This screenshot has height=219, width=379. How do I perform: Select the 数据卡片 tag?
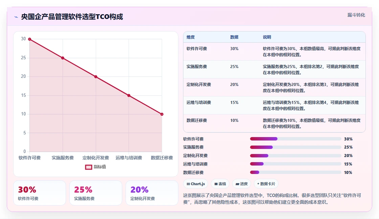266,184
